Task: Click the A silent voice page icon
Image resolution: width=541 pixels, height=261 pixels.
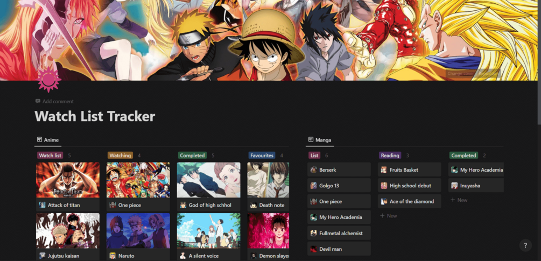Action: (183, 256)
